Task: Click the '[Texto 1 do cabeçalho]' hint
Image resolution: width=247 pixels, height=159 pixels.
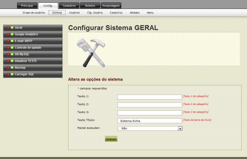Action: (196, 96)
